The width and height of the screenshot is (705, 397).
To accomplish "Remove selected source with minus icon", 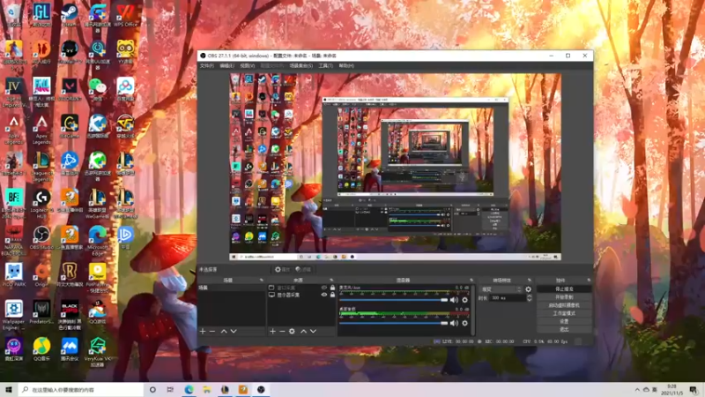I will click(282, 332).
